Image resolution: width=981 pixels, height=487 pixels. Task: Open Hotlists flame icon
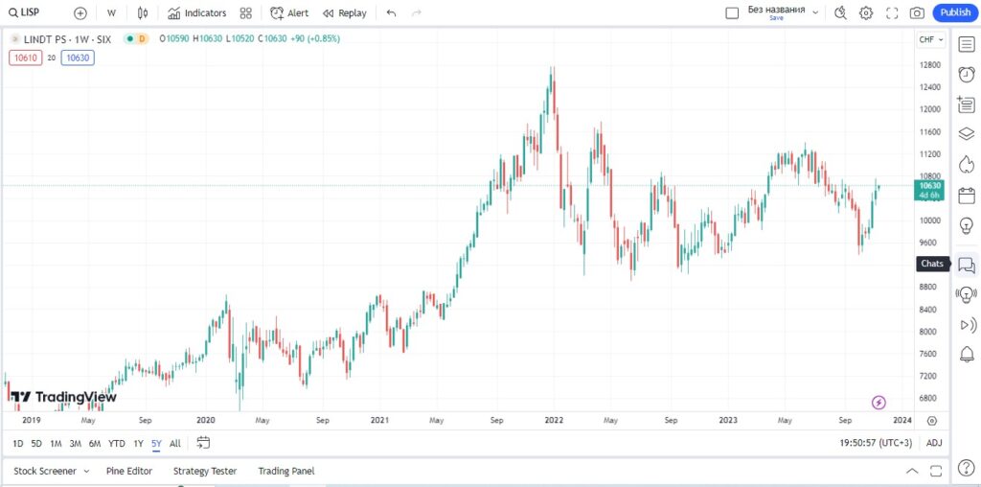(966, 164)
